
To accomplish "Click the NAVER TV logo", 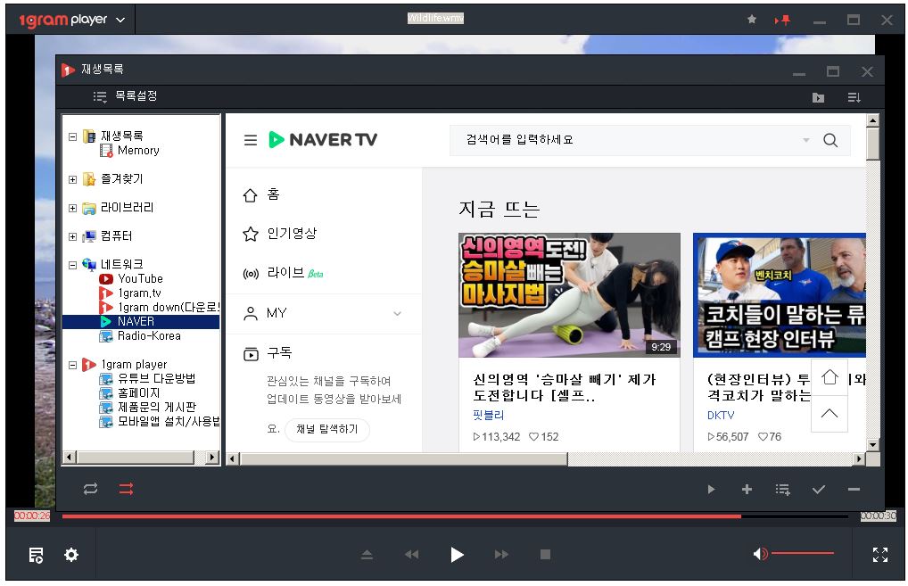I will point(323,139).
